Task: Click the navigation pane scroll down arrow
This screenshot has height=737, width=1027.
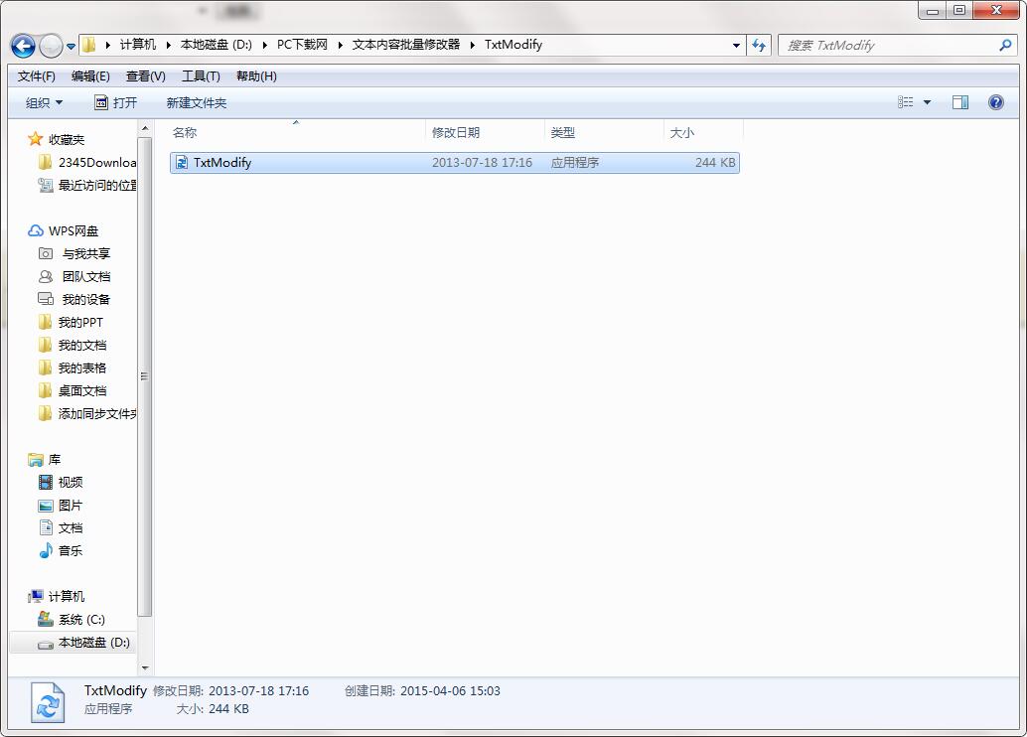Action: 145,668
